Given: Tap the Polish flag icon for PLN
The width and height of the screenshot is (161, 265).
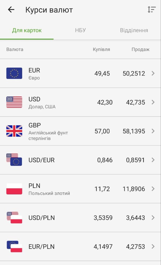Looking at the screenshot, I should [14, 189].
